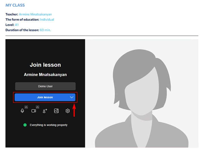
Task: Click the white 'Join lesson' heading text
Action: click(x=45, y=65)
